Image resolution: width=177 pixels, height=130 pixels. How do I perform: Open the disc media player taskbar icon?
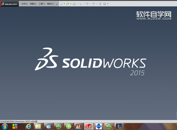pyautogui.click(x=49, y=126)
